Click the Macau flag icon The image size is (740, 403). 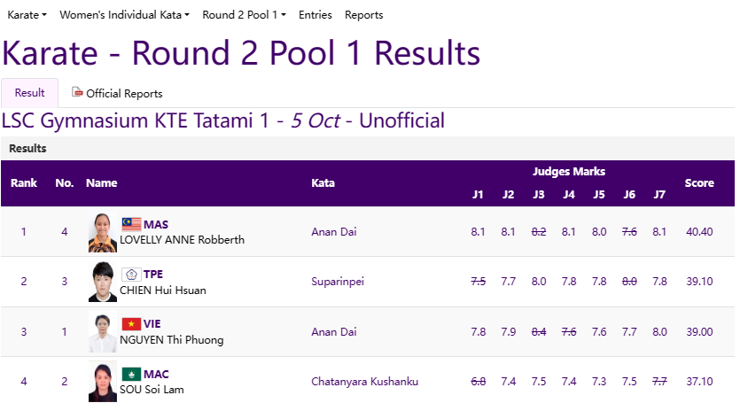coord(131,374)
